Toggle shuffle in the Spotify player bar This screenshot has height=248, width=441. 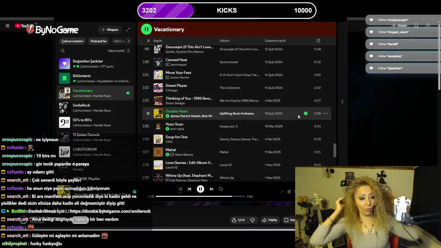coord(180,189)
